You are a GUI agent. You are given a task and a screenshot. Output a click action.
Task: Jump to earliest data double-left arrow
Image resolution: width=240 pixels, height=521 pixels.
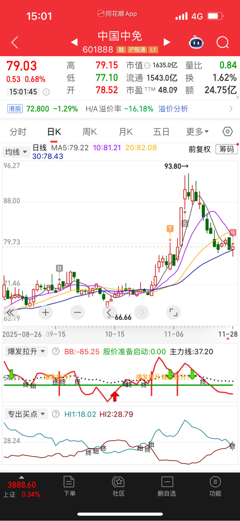tap(10, 312)
